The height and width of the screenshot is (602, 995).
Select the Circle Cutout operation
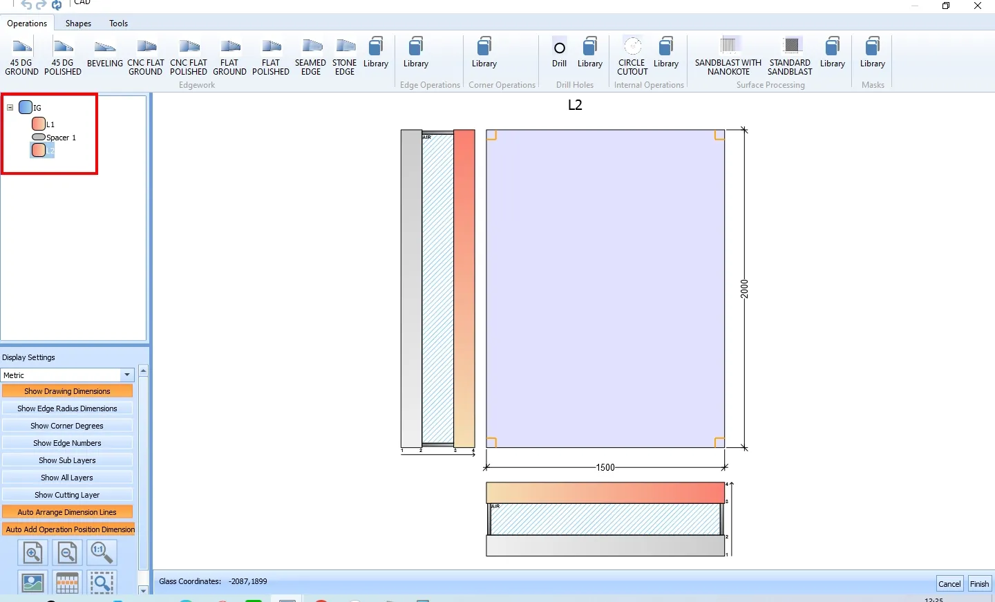point(632,57)
